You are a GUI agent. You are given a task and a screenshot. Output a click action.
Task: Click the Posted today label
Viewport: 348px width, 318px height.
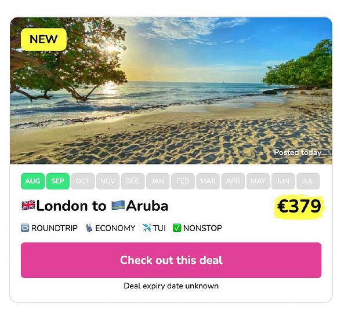point(298,152)
